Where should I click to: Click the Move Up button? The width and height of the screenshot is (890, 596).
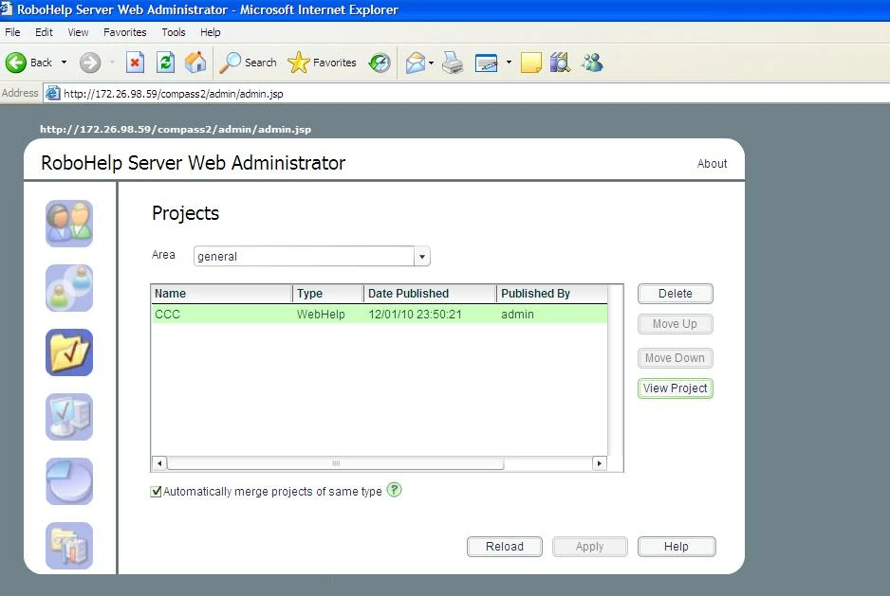pos(676,324)
